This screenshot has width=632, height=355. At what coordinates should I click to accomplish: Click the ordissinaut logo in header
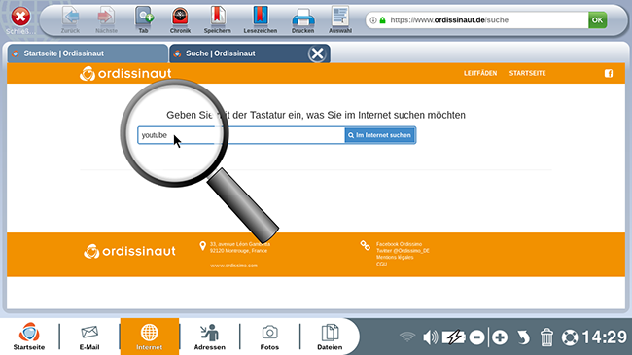(125, 73)
